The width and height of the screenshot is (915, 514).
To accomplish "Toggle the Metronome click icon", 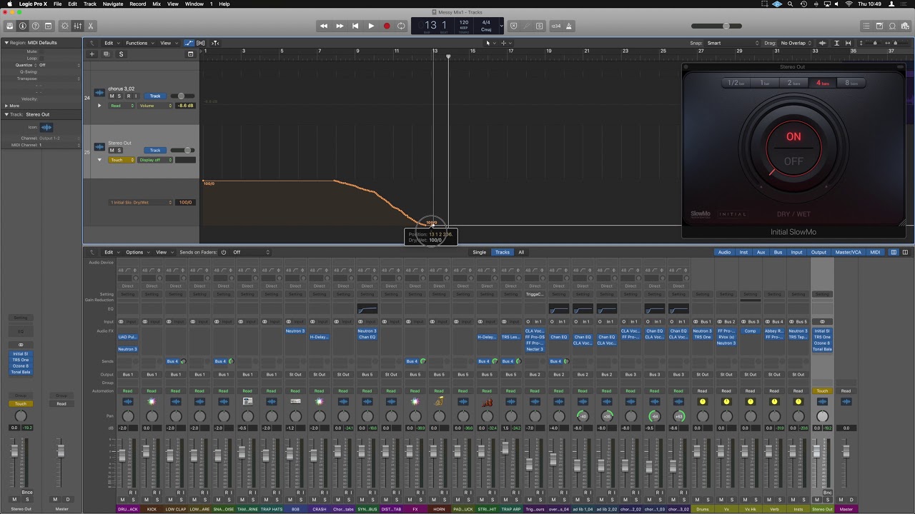I will [x=569, y=26].
